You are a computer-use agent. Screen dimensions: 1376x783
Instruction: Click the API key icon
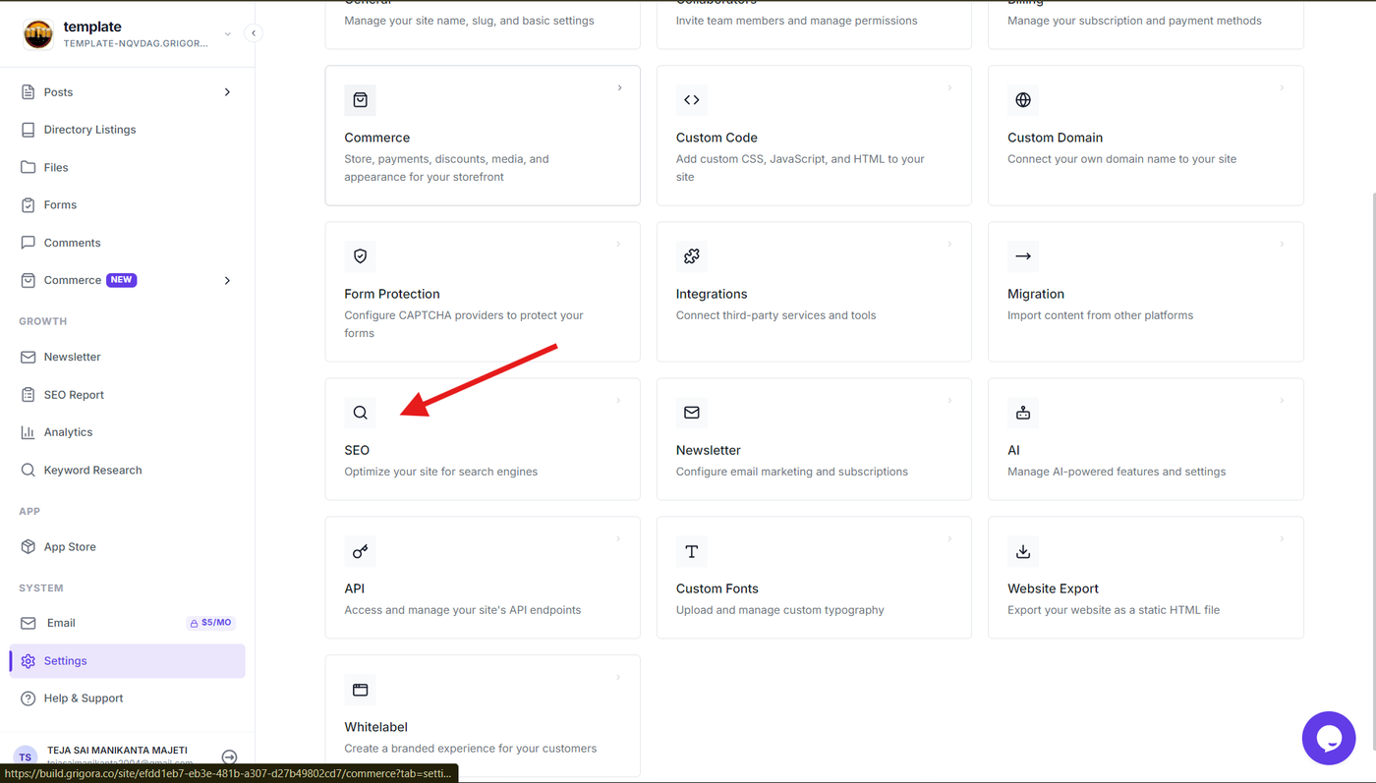pyautogui.click(x=361, y=551)
